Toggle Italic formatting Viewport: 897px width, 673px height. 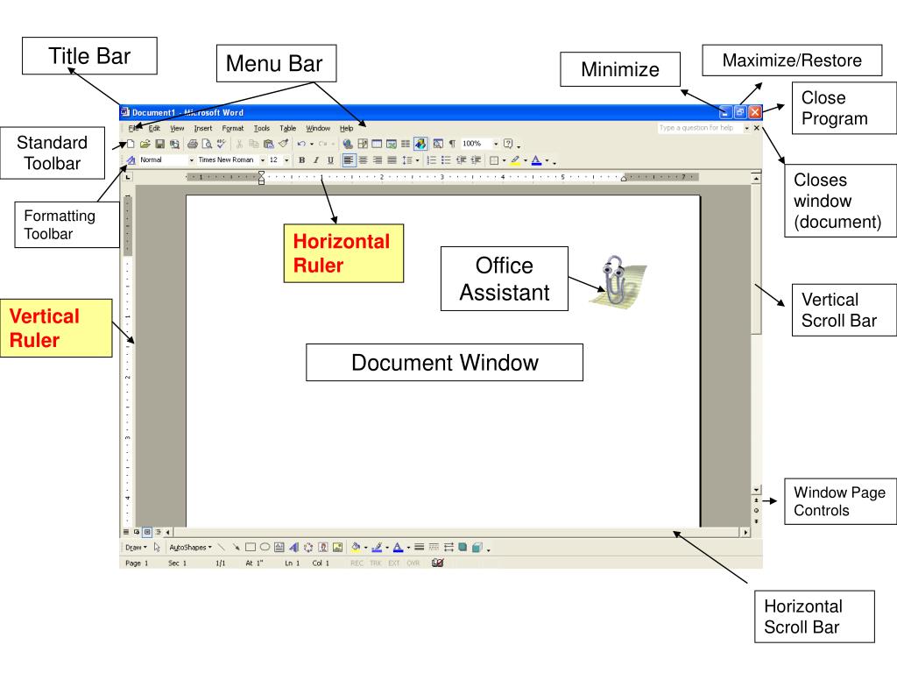tap(315, 160)
